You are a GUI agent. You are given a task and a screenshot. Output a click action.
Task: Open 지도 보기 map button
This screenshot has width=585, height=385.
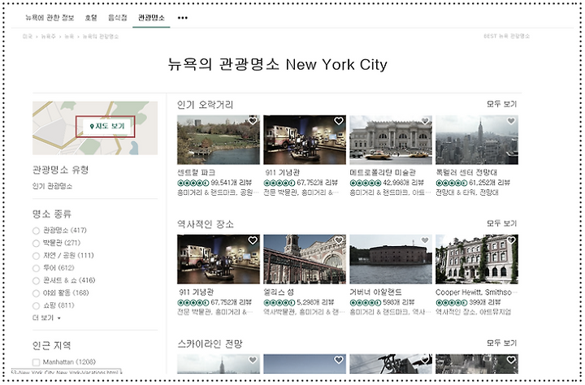coord(107,126)
